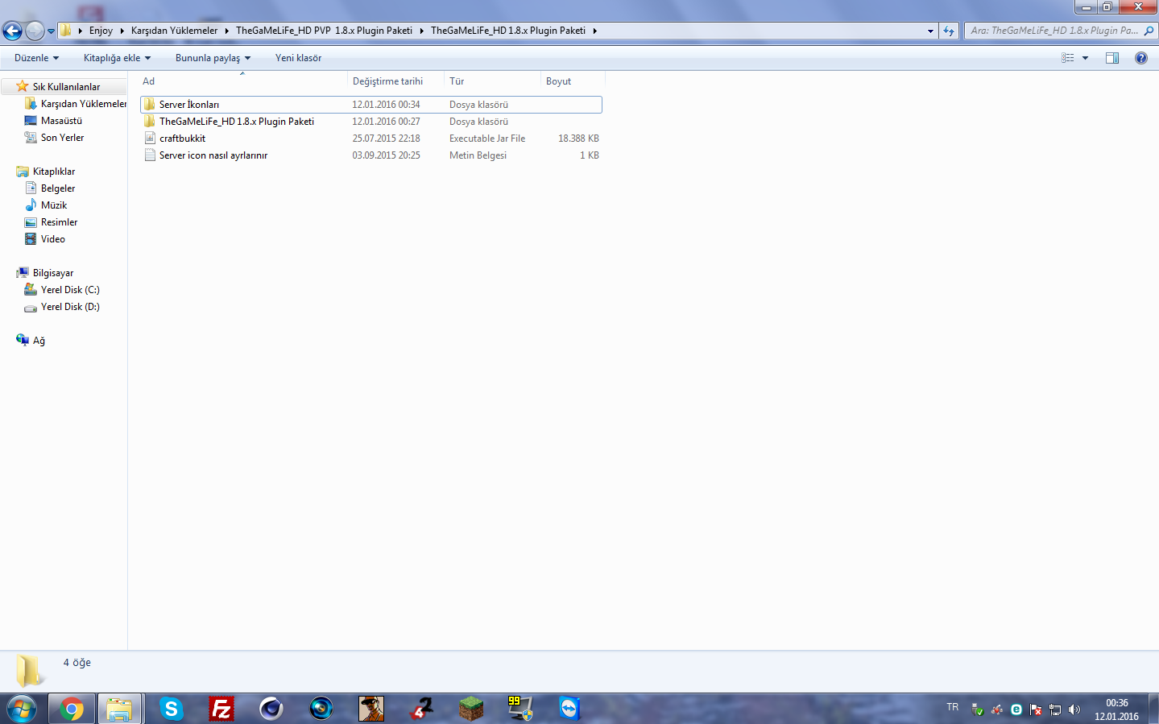Open Action Center flag tray icon
This screenshot has width=1159, height=724.
tap(1036, 710)
